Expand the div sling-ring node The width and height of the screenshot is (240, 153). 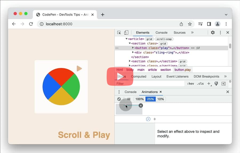(133, 52)
